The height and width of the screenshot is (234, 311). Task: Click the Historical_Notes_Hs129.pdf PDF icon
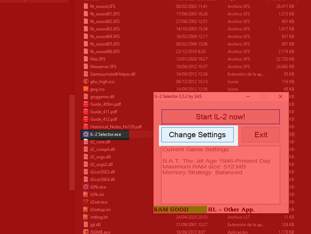pyautogui.click(x=86, y=127)
